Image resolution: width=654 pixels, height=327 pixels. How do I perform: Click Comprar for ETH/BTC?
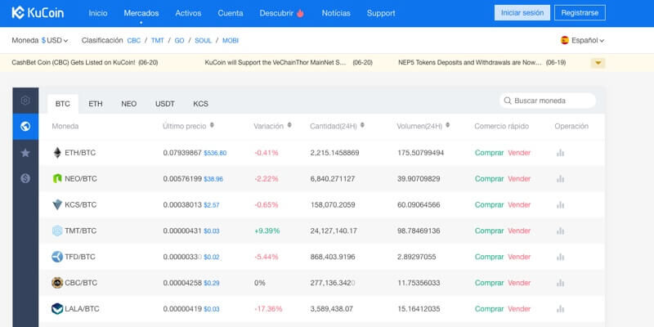click(489, 153)
